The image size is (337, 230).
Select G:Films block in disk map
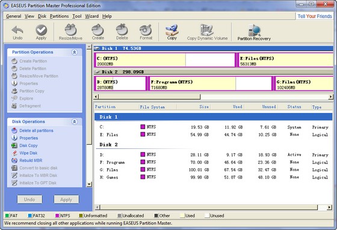point(304,83)
